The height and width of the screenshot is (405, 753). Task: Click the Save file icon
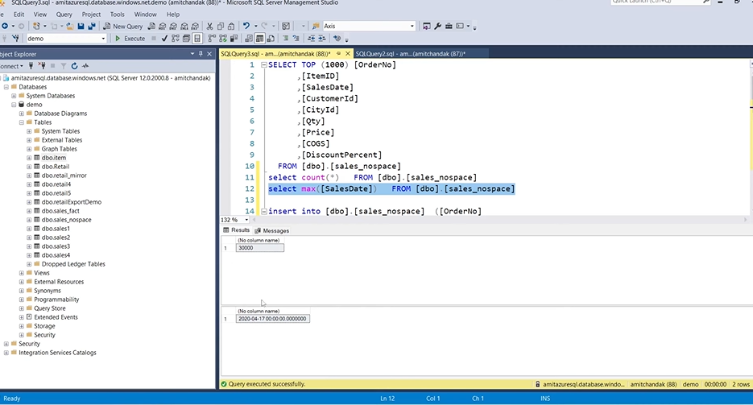(81, 27)
